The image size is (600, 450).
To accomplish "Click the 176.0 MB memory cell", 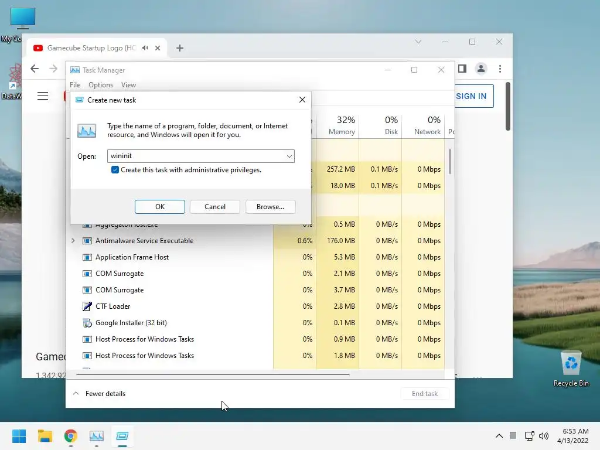I will tap(337, 241).
